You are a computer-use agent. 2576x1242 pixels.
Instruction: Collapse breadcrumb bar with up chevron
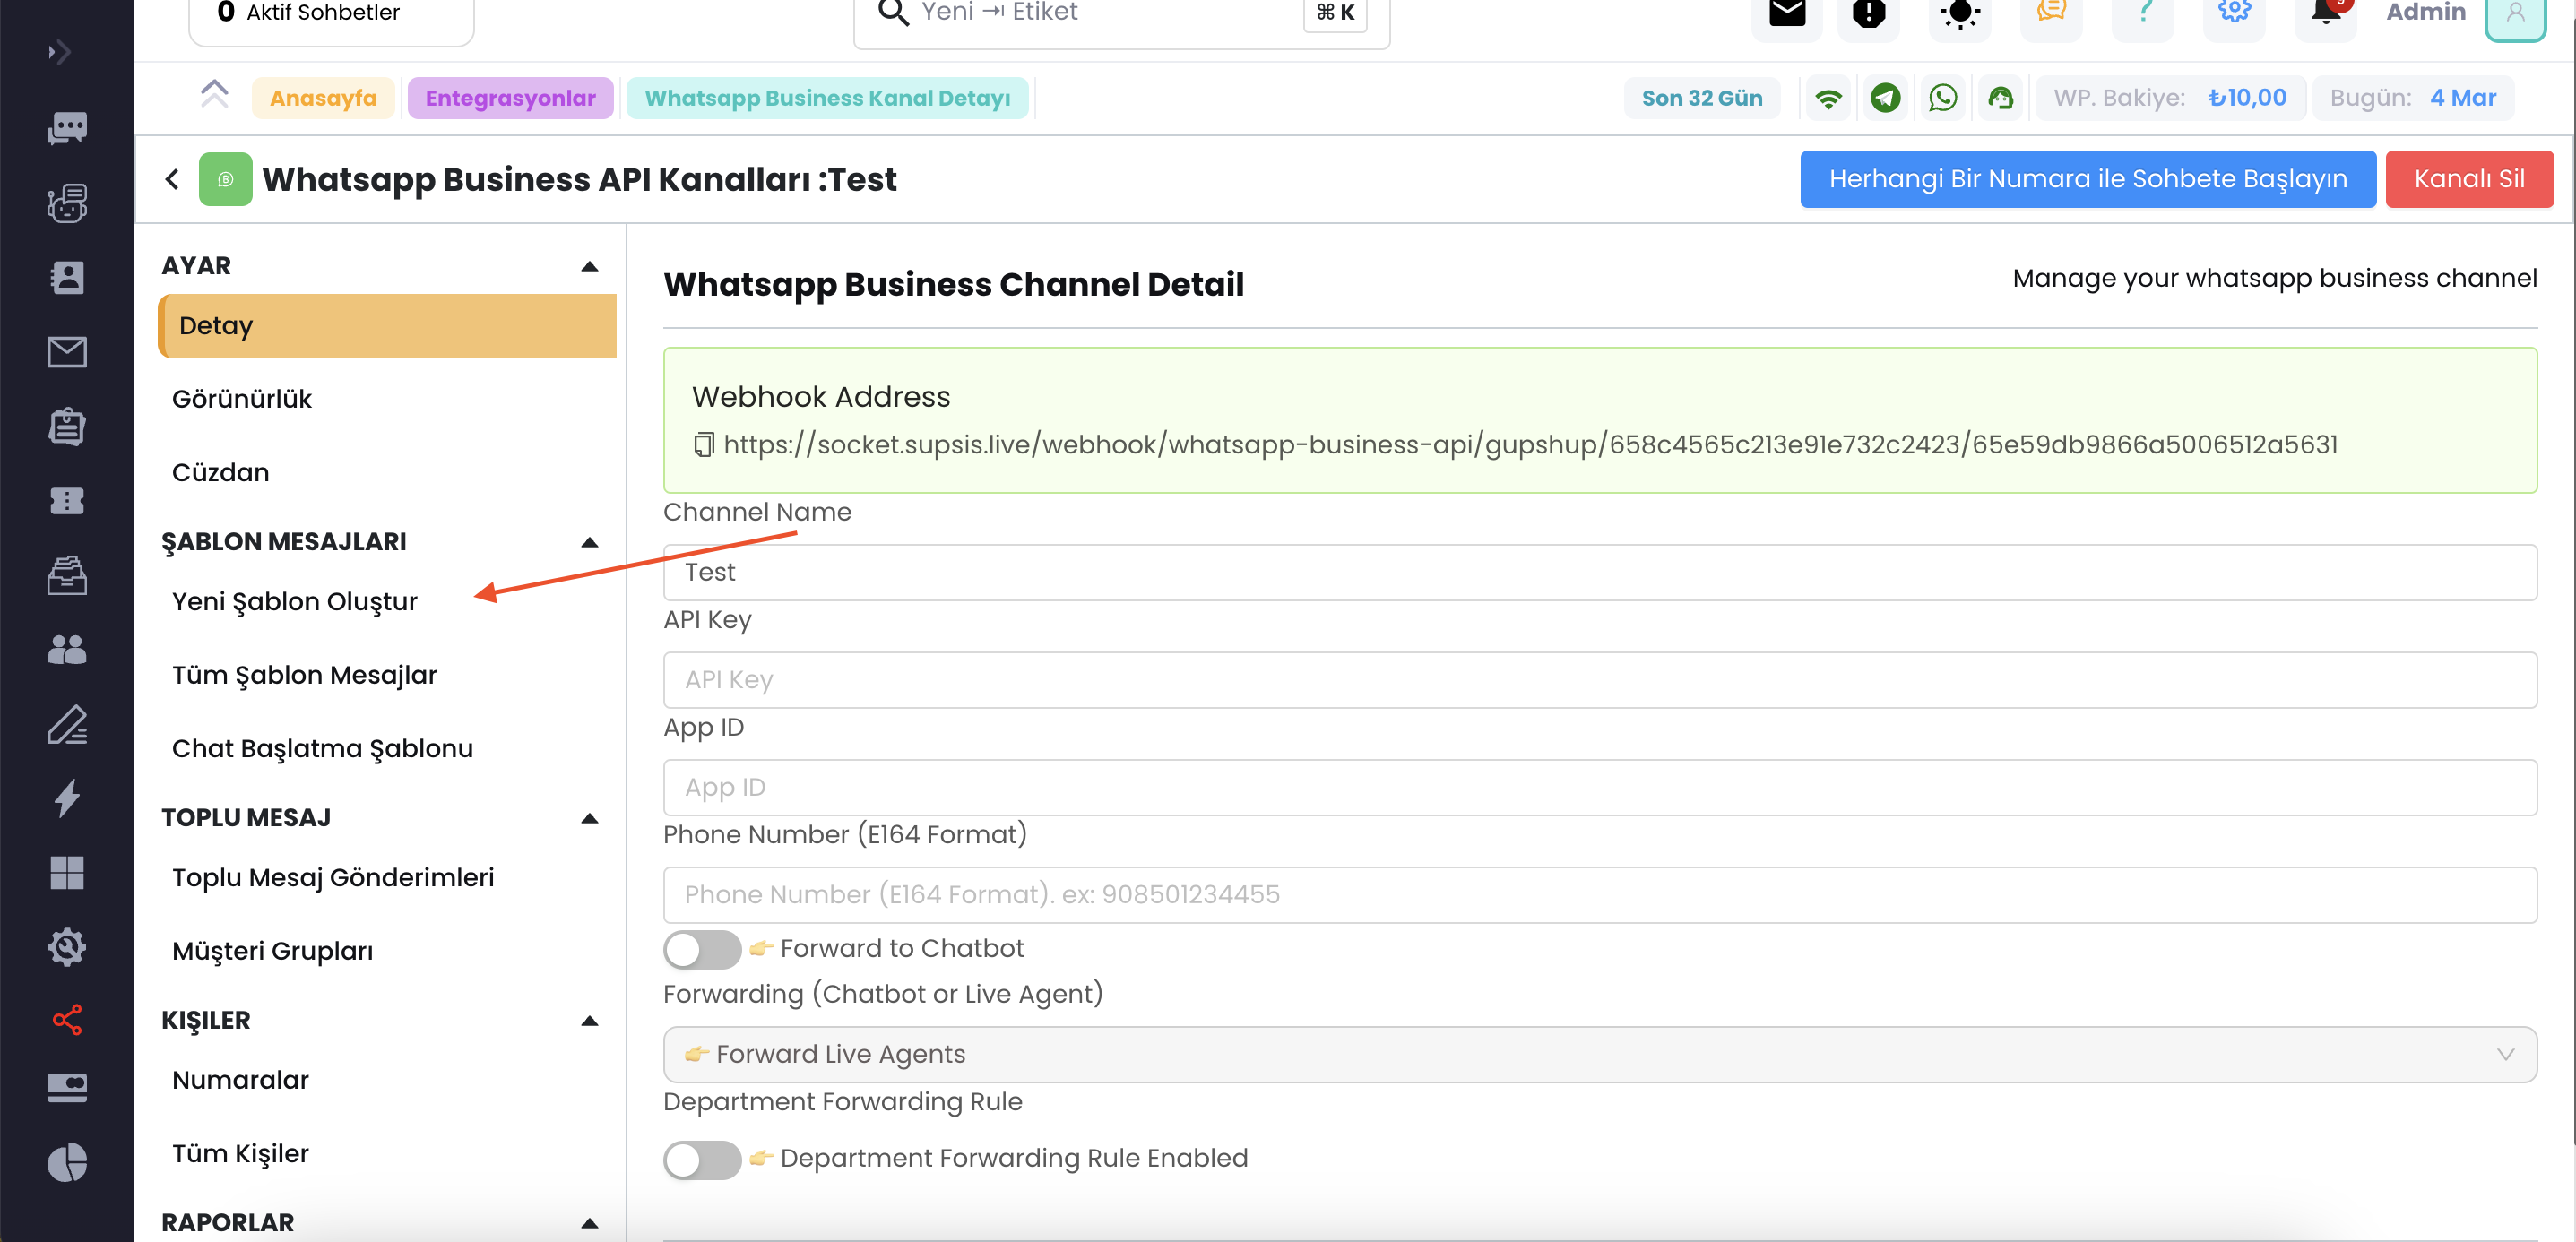(214, 94)
